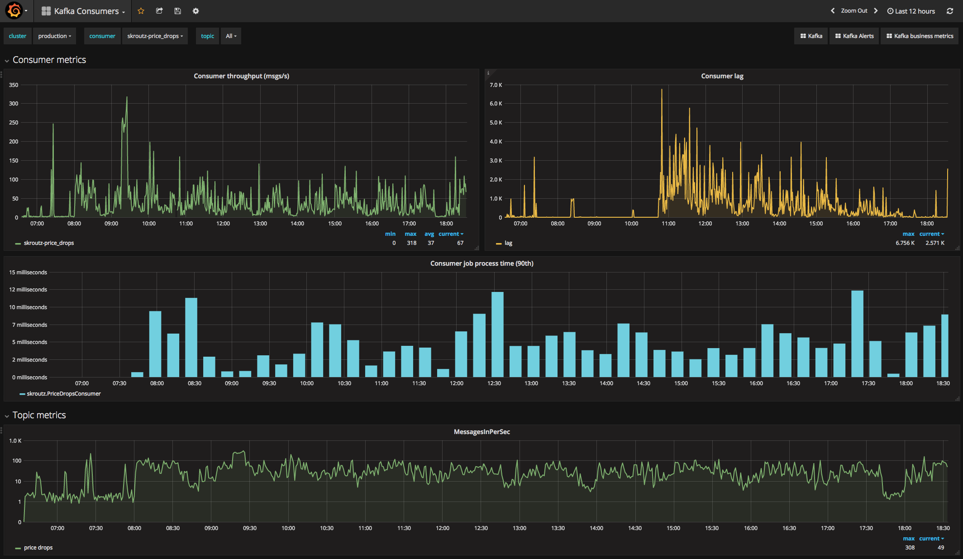Click the cluster variable label
Image resolution: width=963 pixels, height=559 pixels.
click(x=18, y=36)
